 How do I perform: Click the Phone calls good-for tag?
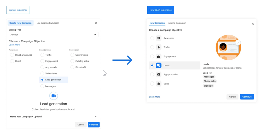pos(210,81)
